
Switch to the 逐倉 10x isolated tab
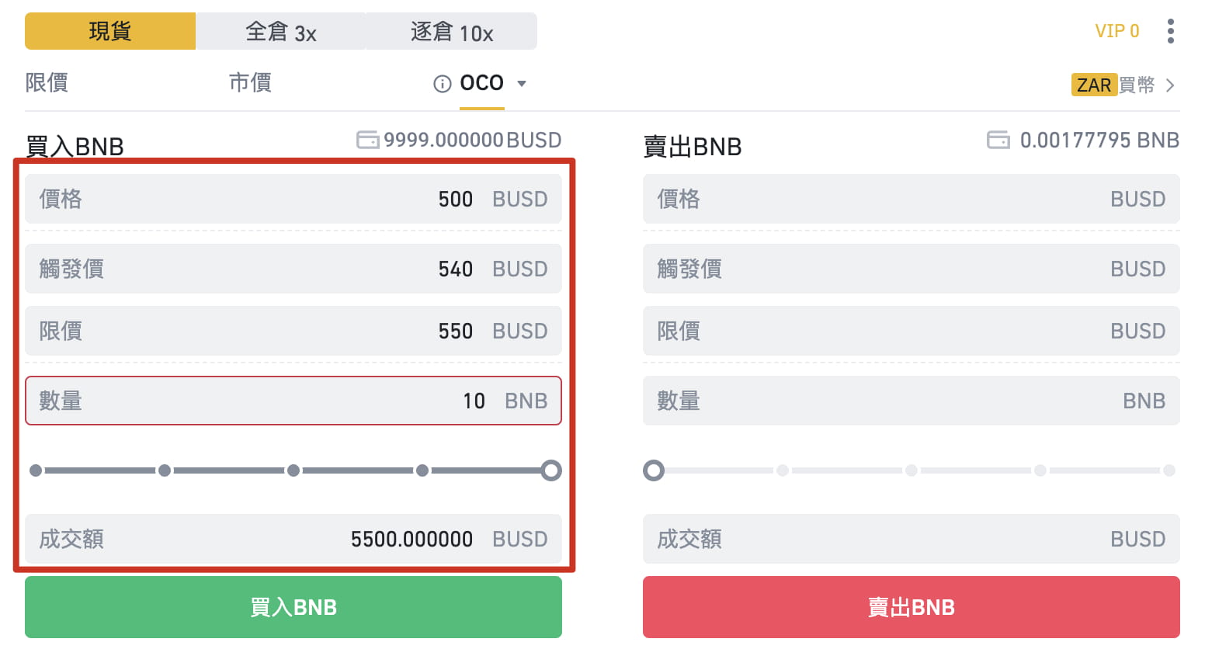click(452, 31)
